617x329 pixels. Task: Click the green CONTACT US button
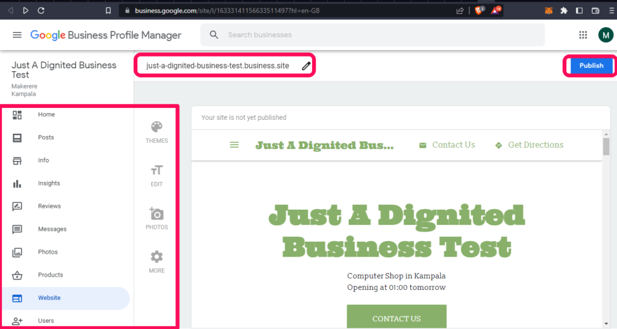tap(396, 316)
